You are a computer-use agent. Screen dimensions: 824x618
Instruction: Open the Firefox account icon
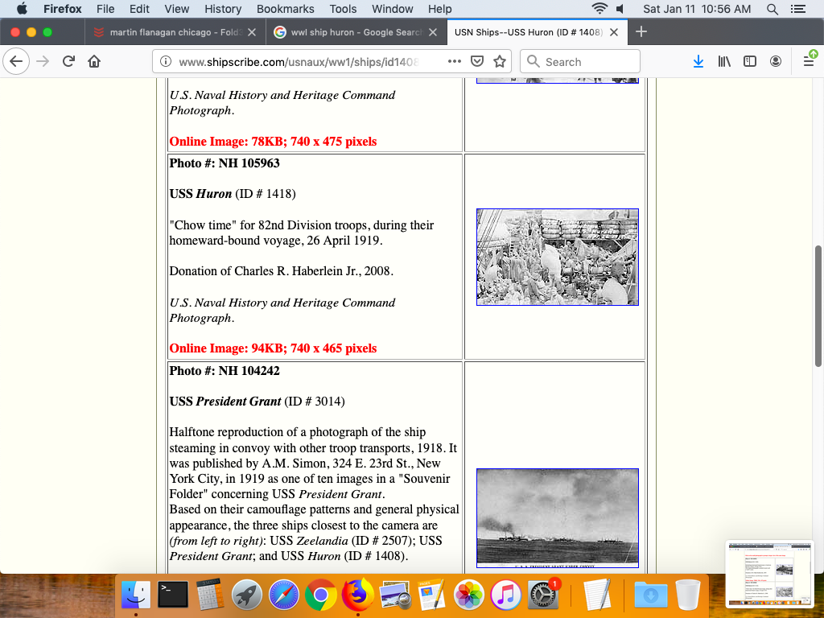point(776,62)
